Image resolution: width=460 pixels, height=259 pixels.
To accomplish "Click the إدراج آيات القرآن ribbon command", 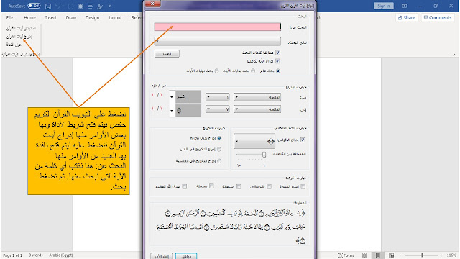I will click(19, 37).
